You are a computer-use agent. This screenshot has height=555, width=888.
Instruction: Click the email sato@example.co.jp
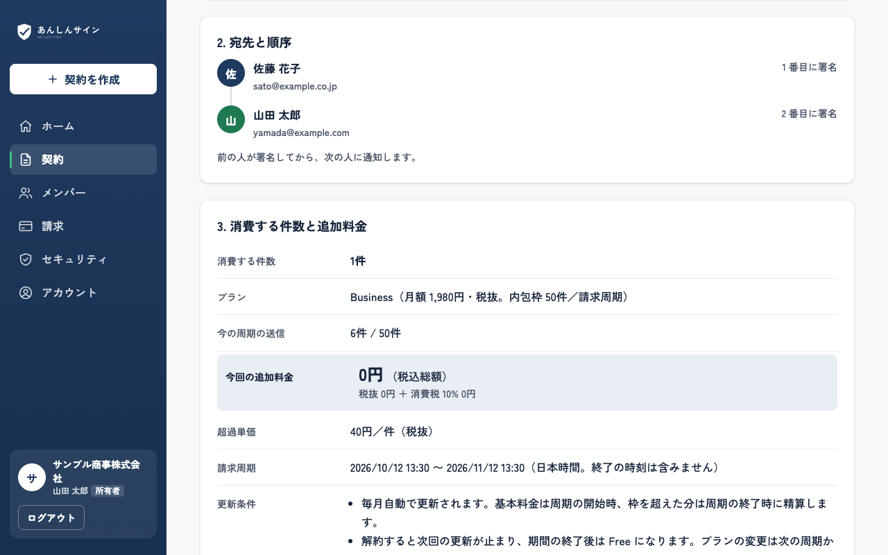click(x=295, y=87)
